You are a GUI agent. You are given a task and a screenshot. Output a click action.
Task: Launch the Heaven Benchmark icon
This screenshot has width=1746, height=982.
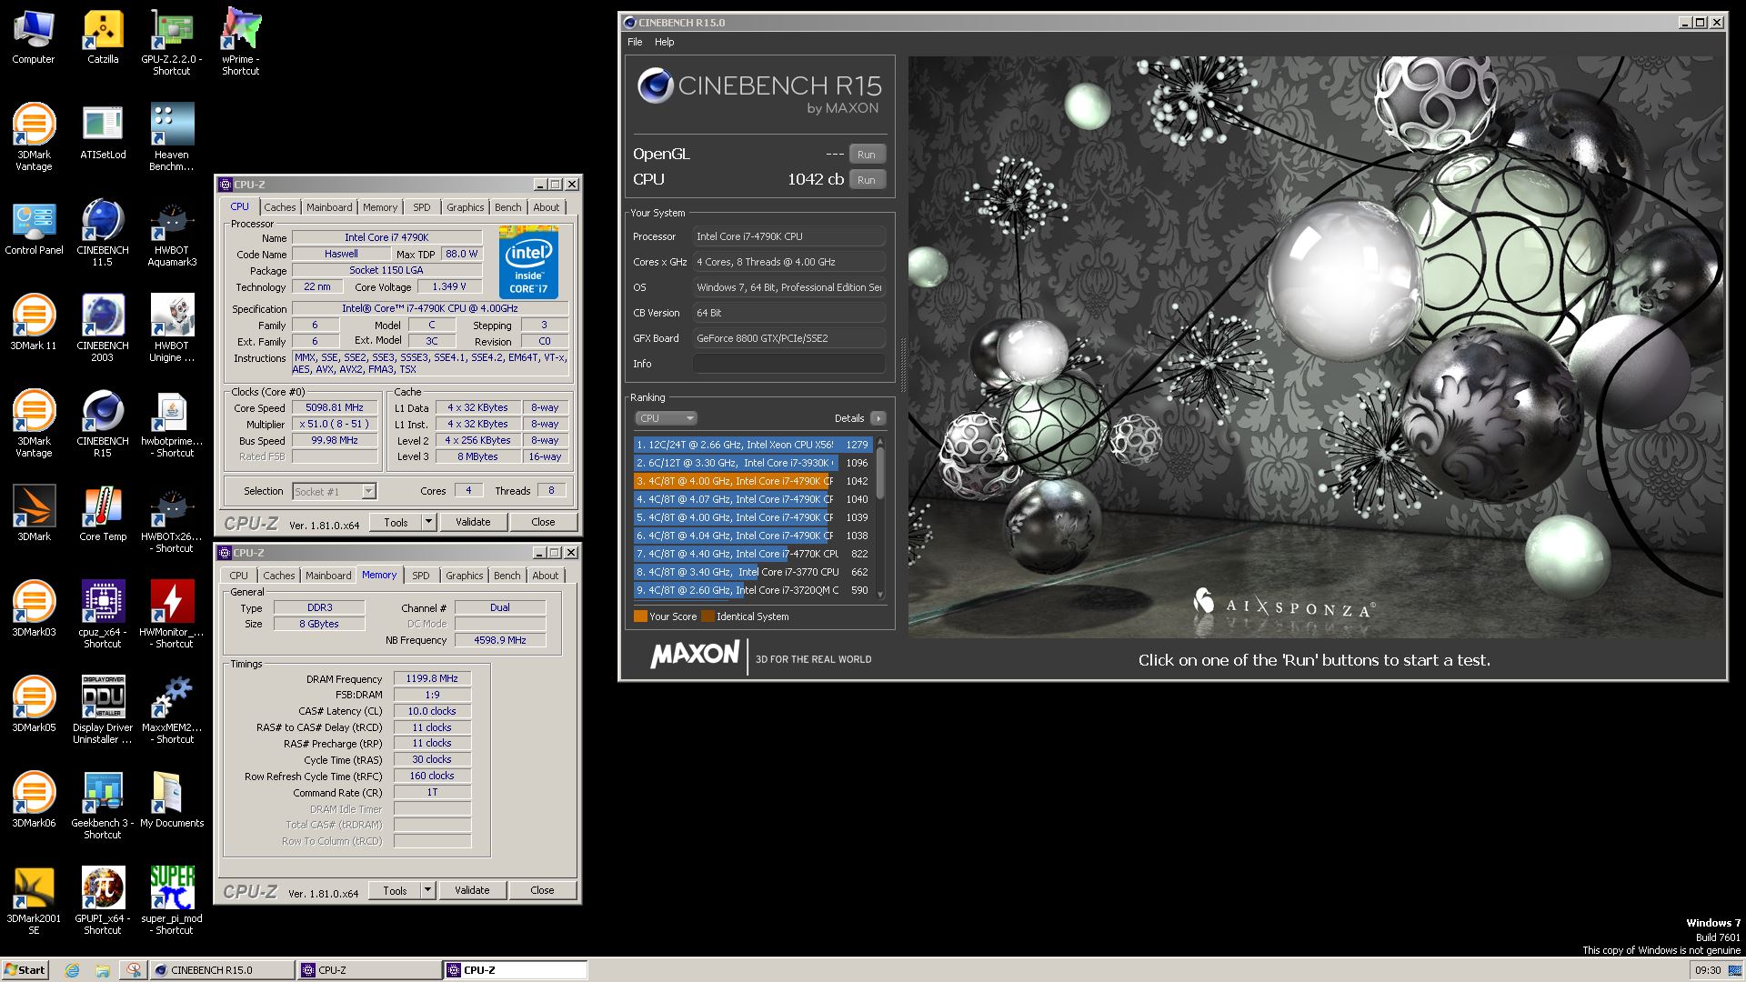click(172, 137)
